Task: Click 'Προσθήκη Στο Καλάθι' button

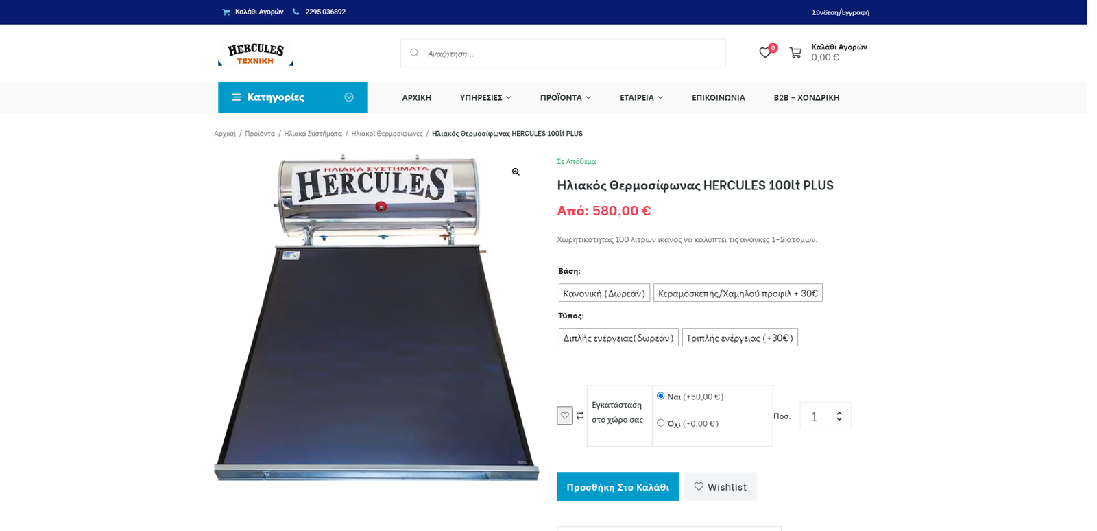Action: coord(617,486)
